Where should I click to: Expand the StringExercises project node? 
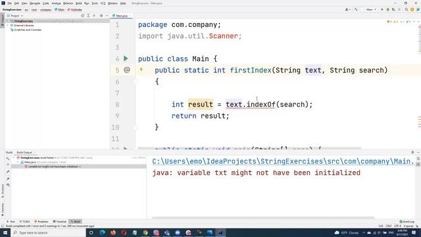tap(8, 20)
